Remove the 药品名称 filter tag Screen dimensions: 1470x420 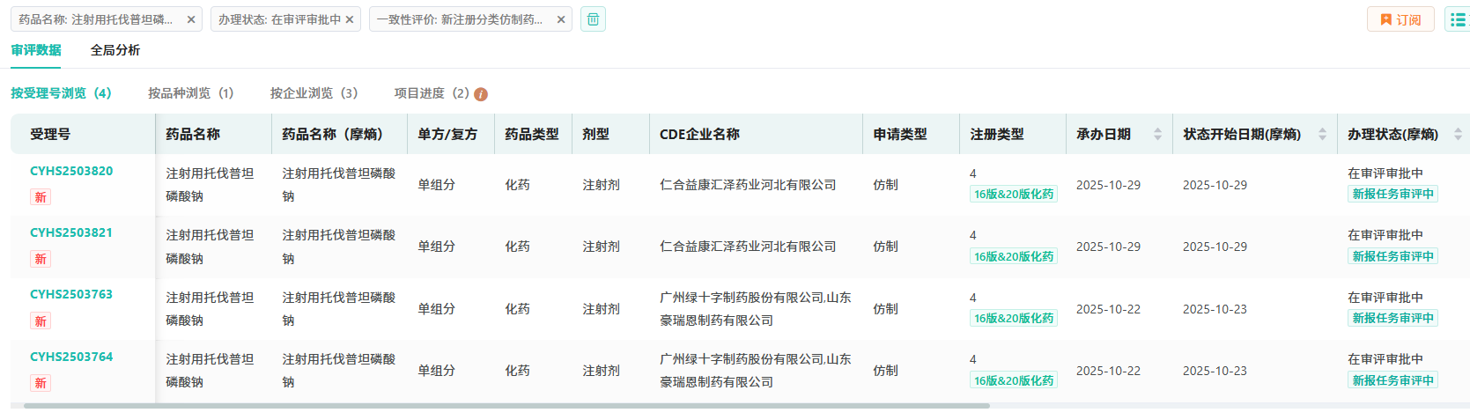[191, 19]
